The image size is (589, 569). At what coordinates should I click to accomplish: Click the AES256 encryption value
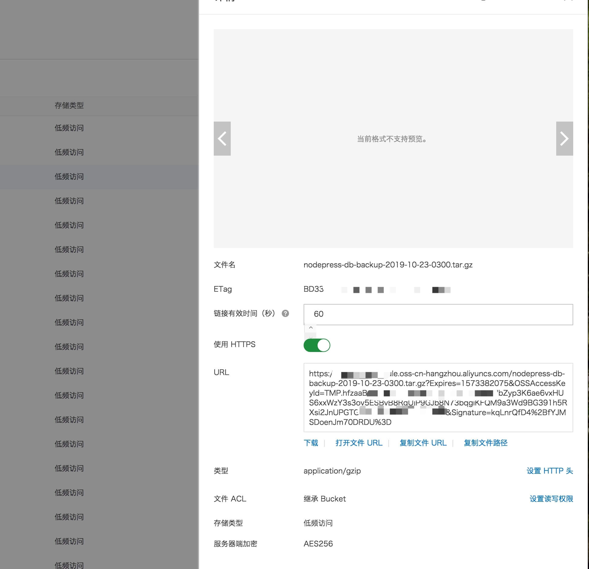coord(318,544)
